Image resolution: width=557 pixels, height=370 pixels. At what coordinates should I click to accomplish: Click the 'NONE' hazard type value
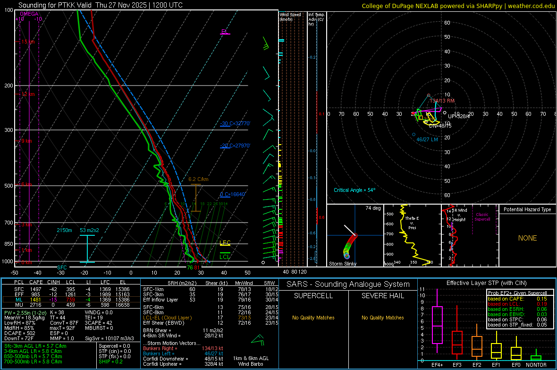tap(527, 238)
